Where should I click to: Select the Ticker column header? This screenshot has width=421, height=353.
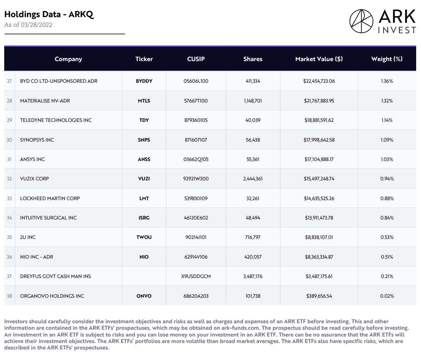click(144, 59)
